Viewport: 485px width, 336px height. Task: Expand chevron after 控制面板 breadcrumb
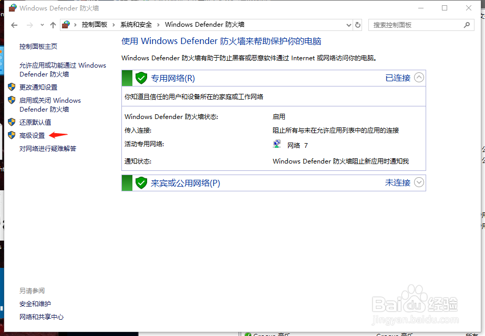click(x=113, y=25)
